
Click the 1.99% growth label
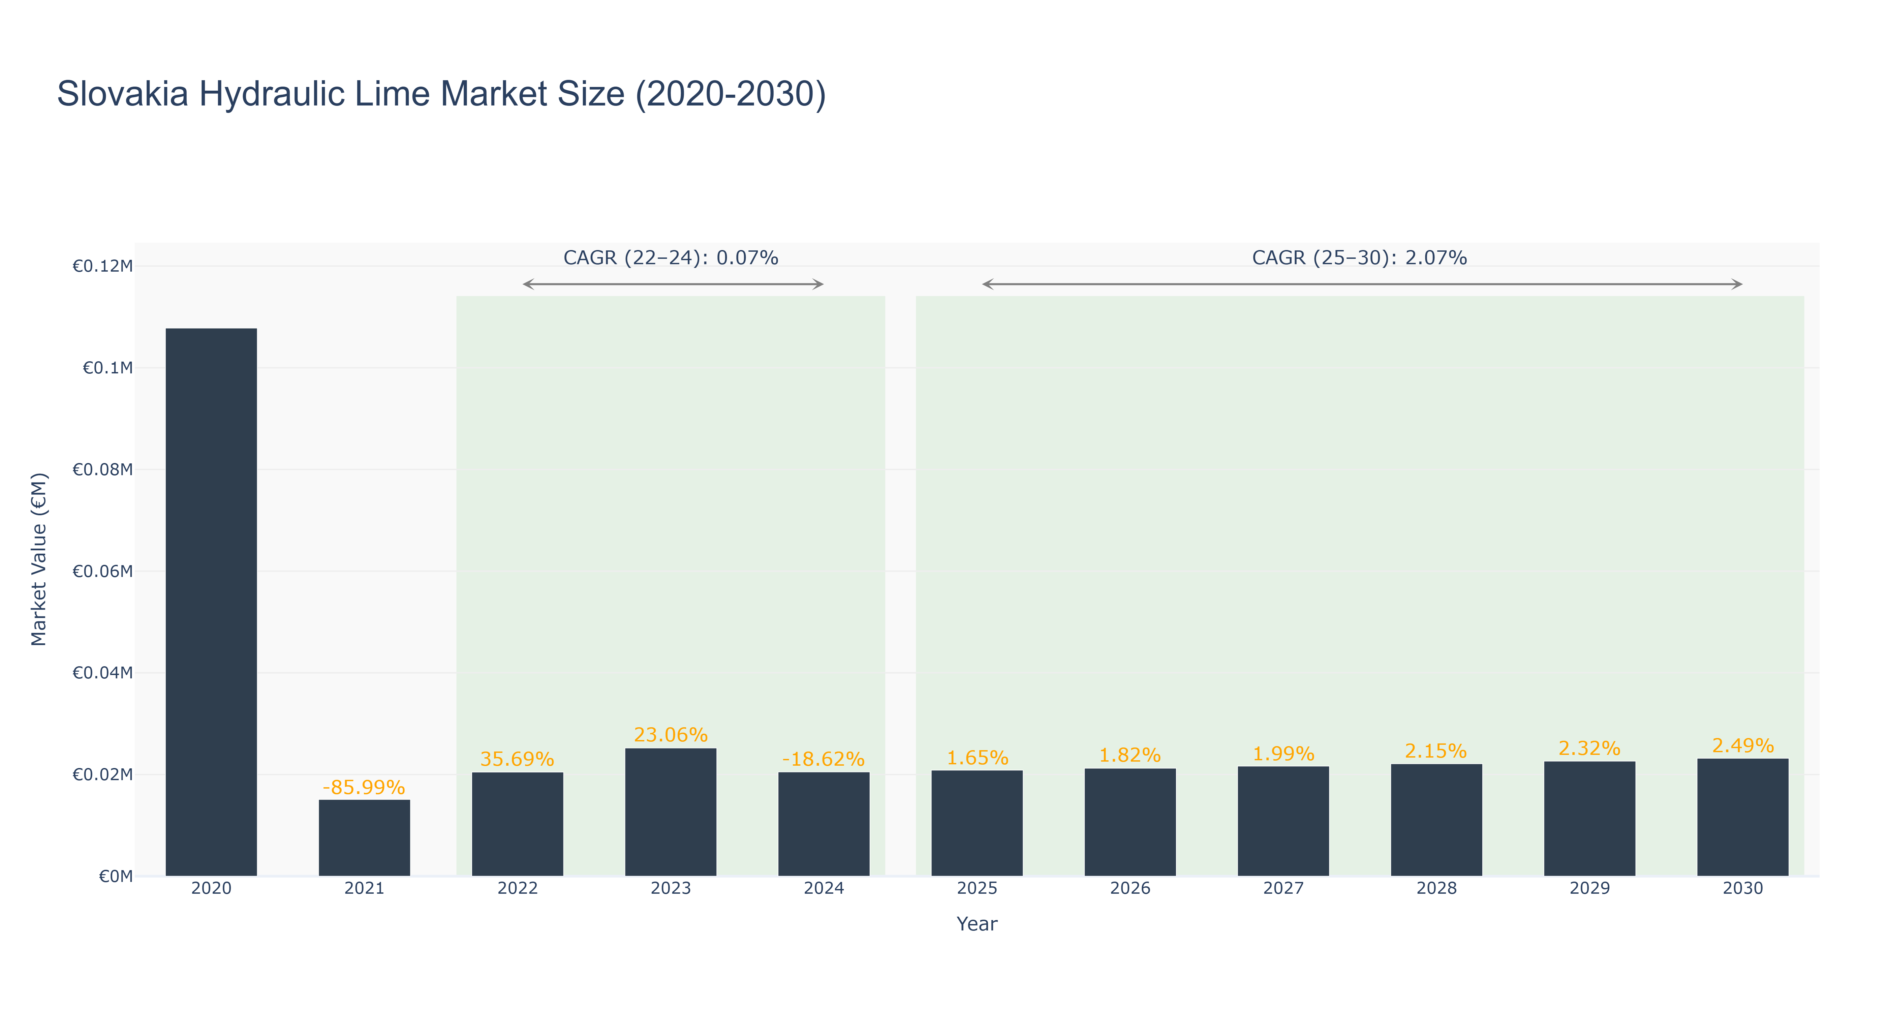coord(1283,754)
